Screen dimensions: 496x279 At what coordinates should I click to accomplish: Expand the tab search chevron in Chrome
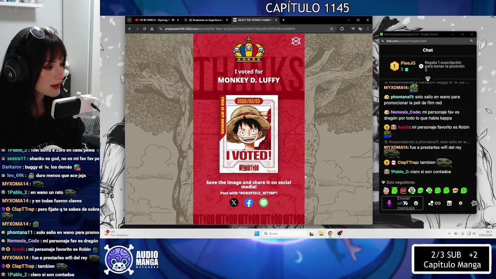(x=129, y=20)
